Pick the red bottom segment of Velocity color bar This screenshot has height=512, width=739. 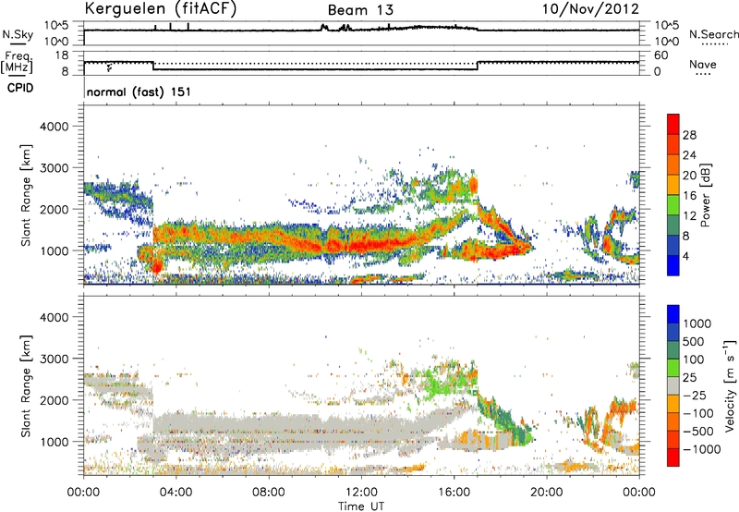(673, 457)
